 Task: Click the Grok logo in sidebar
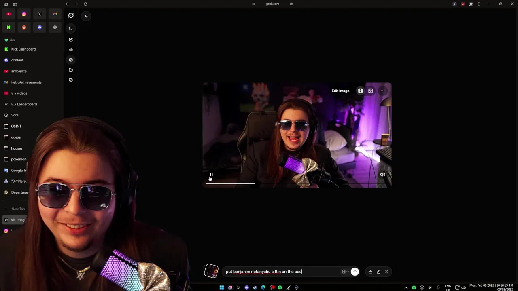(71, 15)
